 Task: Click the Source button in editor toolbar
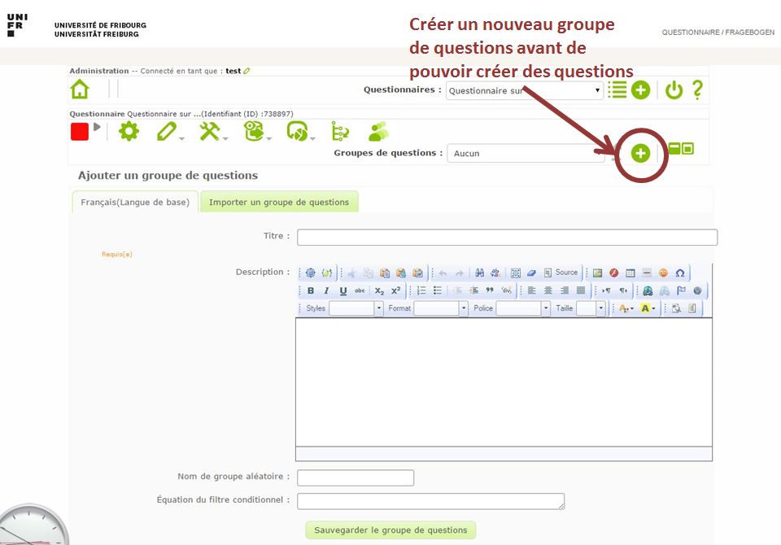[x=561, y=272]
